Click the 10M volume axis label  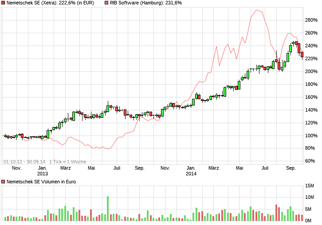pos(310,197)
